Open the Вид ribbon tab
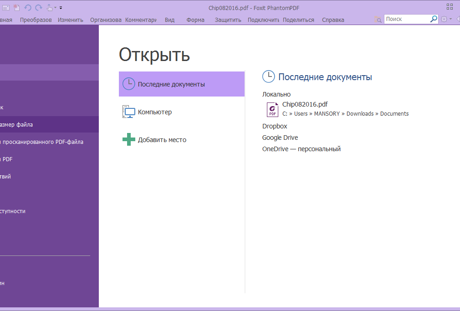Viewport: 460px width, 311px height. [169, 20]
